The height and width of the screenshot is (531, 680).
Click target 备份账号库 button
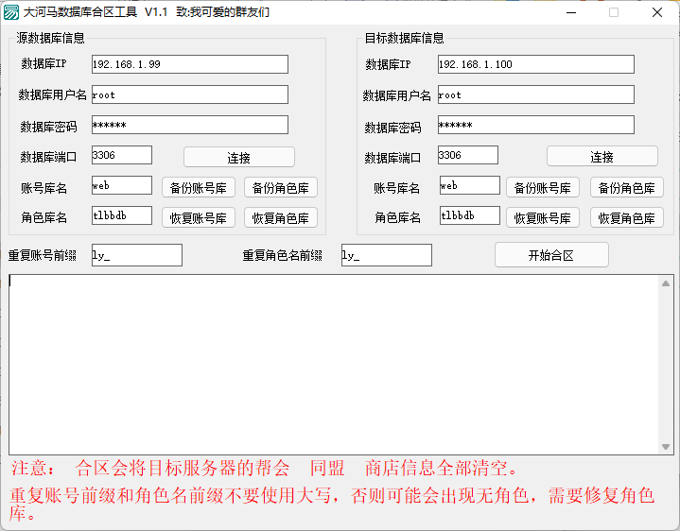pos(542,187)
